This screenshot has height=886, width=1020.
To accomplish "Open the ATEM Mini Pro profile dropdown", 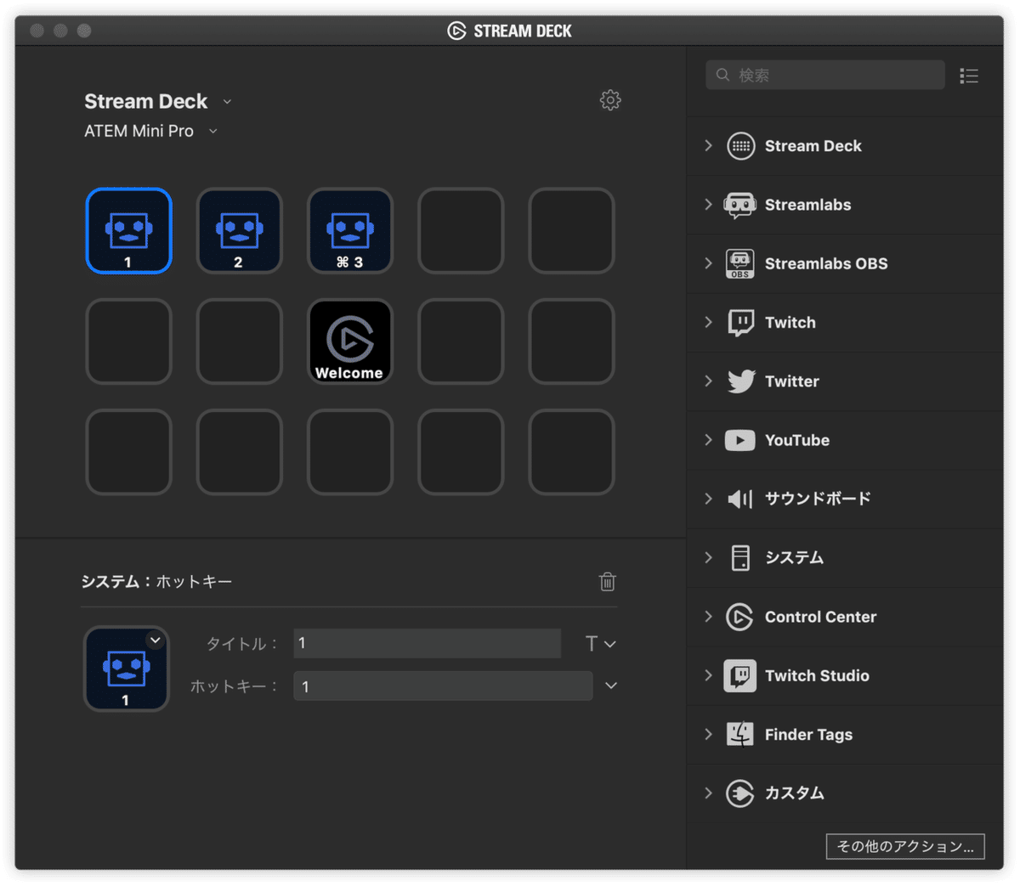I will point(213,132).
